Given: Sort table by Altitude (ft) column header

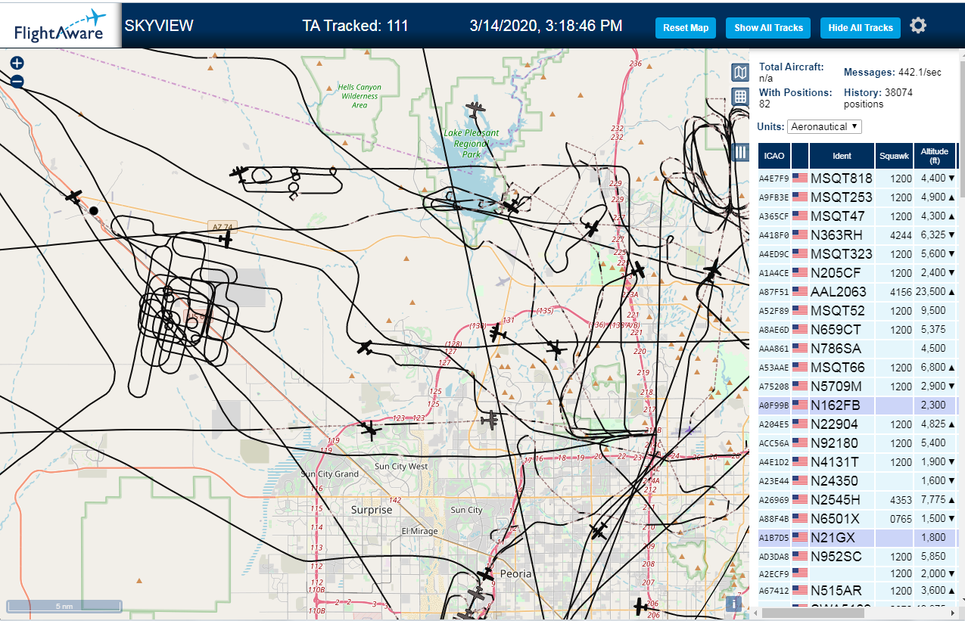Looking at the screenshot, I should pyautogui.click(x=935, y=156).
